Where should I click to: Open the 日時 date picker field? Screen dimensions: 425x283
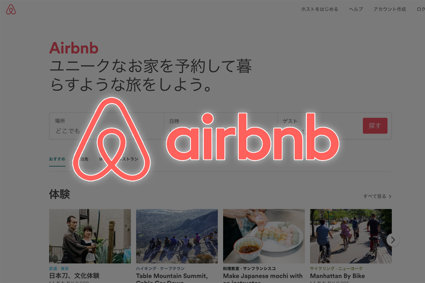click(220, 126)
